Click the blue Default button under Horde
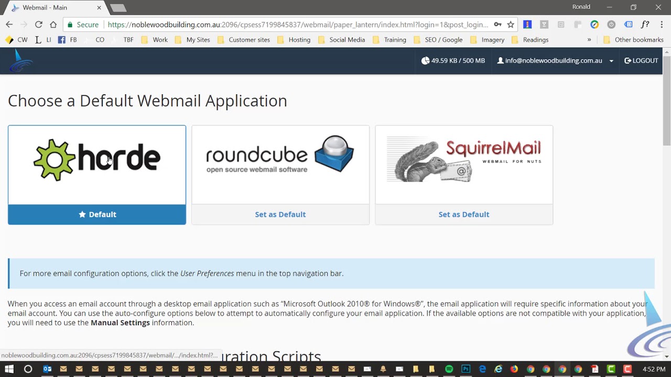The image size is (671, 377). click(x=97, y=214)
